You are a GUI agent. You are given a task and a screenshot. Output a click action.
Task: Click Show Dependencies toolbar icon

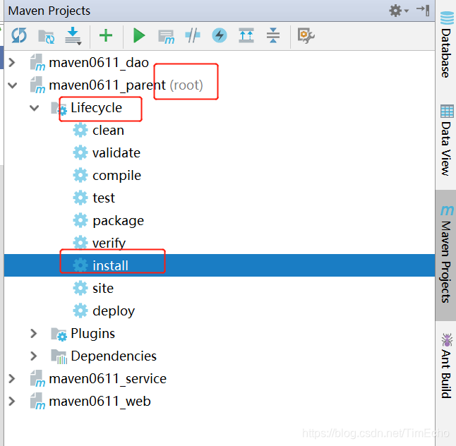click(x=246, y=35)
